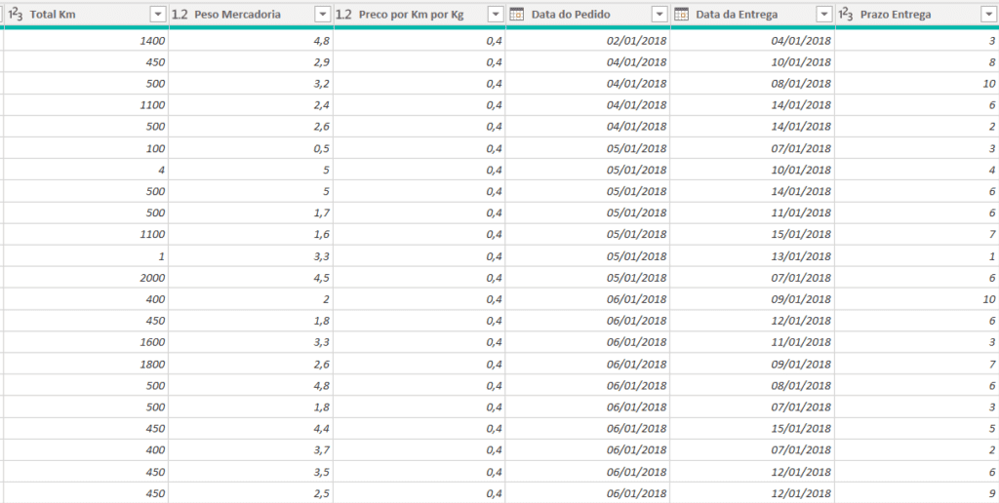The width and height of the screenshot is (999, 503).
Task: Open filter dropdown for Total Km column
Action: click(x=159, y=15)
